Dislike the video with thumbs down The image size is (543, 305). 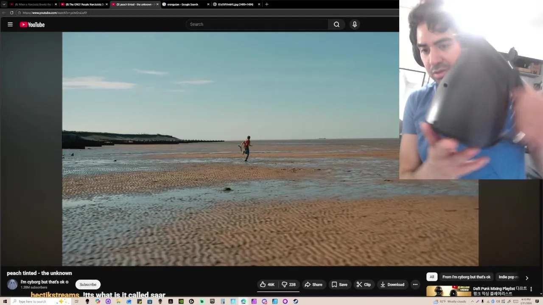(x=289, y=285)
